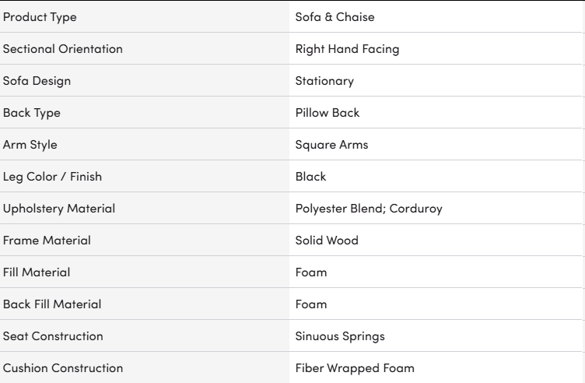The image size is (585, 383).
Task: Click the Sinuous Springs value
Action: point(340,336)
